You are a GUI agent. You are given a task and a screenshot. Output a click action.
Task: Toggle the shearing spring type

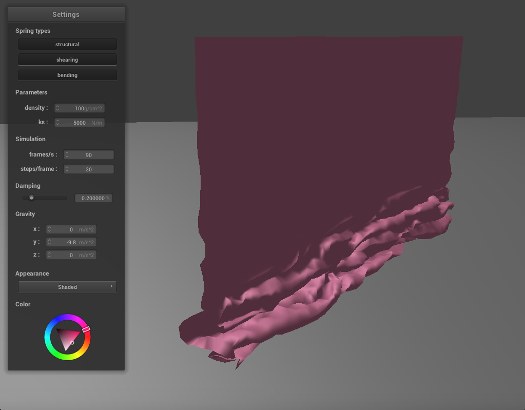67,60
